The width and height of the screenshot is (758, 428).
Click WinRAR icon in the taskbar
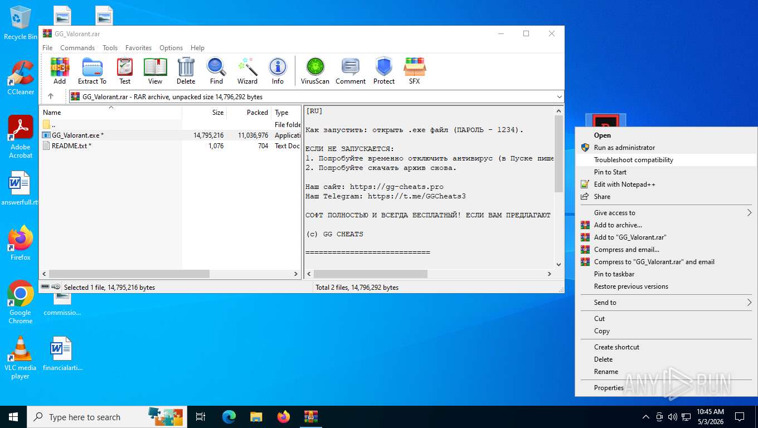click(x=310, y=417)
